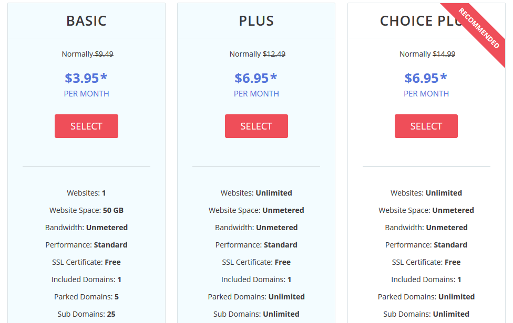
Task: Click the Recommended ribbon banner
Action: pyautogui.click(x=479, y=28)
